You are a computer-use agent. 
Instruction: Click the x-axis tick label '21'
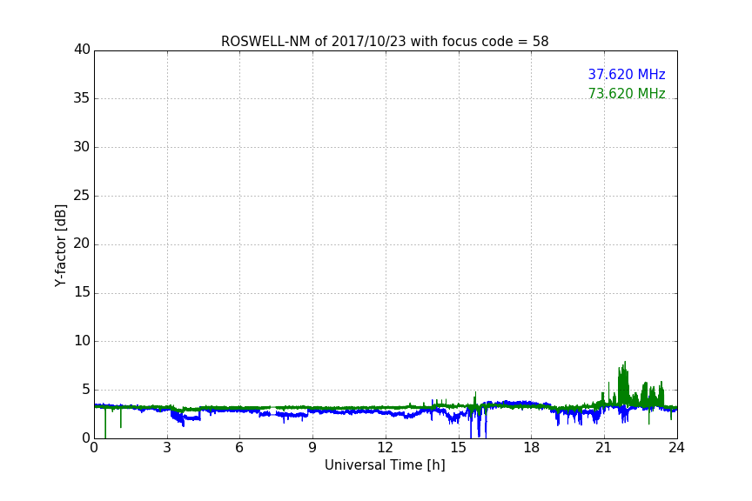(604, 448)
